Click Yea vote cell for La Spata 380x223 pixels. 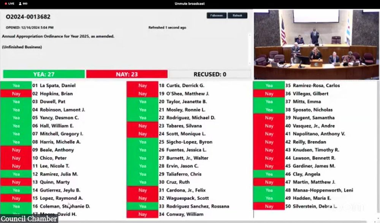coord(16,85)
